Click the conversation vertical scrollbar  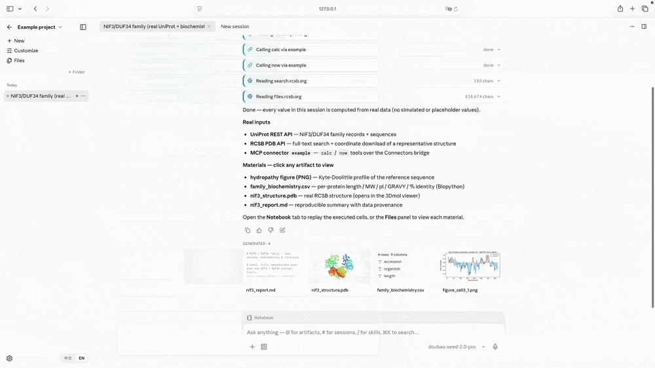tap(652, 197)
